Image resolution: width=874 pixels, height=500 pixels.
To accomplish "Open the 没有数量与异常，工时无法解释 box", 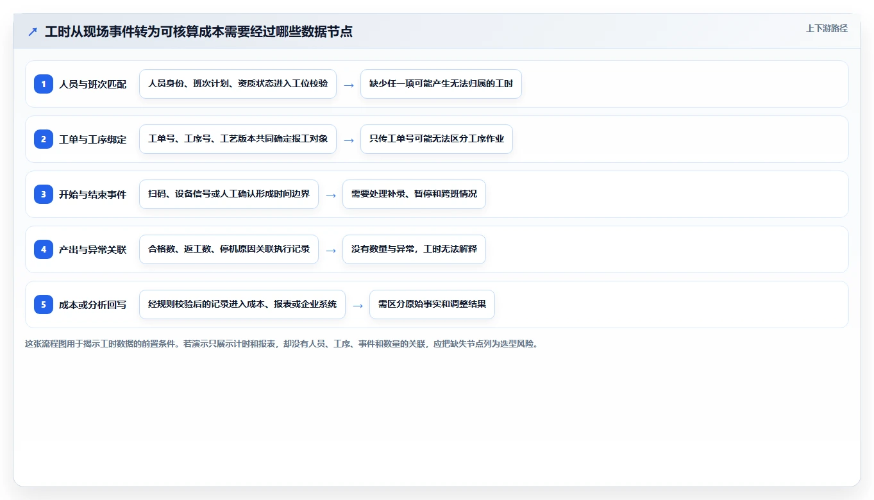I will click(x=414, y=249).
